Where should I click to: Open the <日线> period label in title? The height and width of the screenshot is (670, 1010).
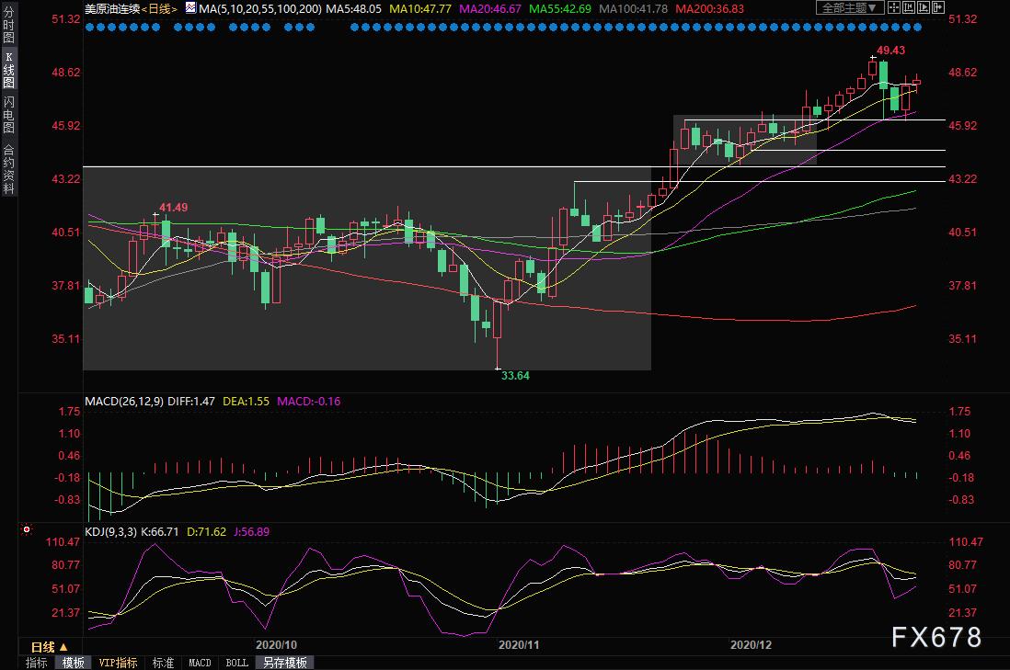coord(160,7)
